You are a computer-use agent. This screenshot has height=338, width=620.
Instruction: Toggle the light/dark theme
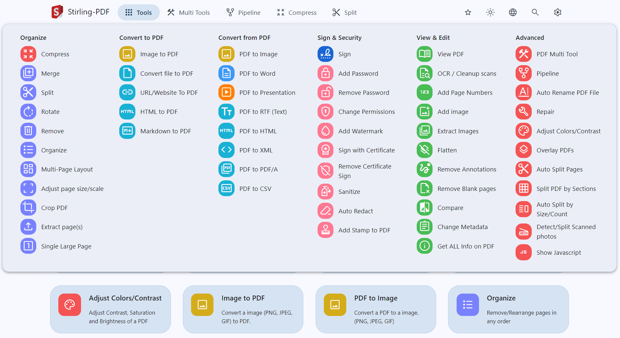490,12
